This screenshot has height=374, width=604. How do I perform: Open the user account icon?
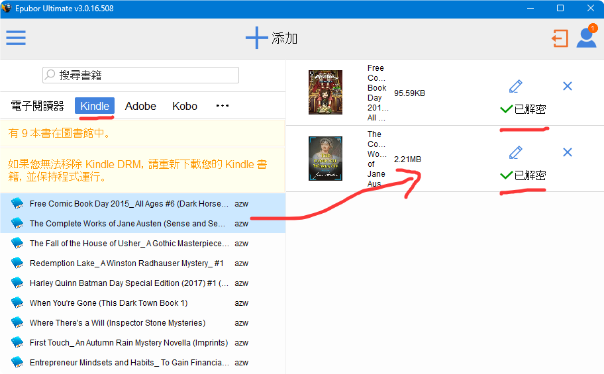586,38
